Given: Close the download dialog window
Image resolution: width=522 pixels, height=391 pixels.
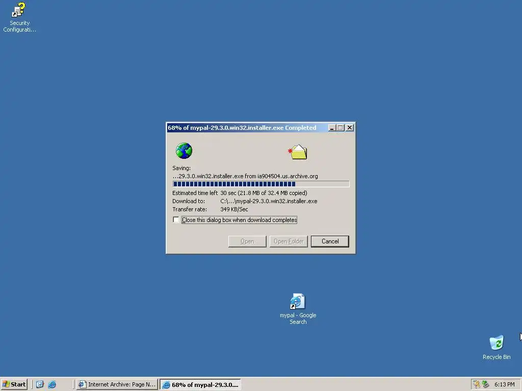Looking at the screenshot, I should pos(350,128).
